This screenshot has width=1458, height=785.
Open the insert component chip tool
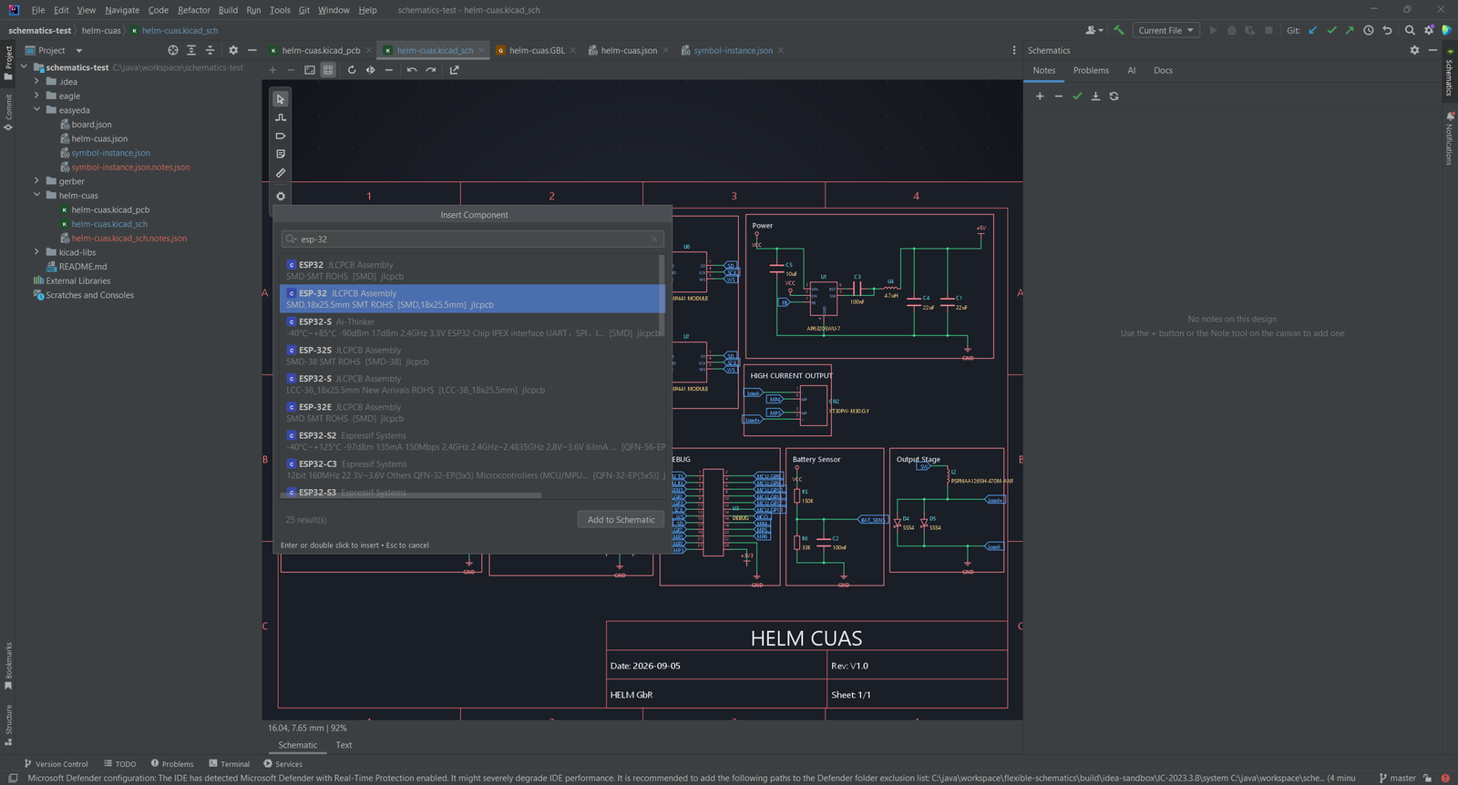point(281,196)
